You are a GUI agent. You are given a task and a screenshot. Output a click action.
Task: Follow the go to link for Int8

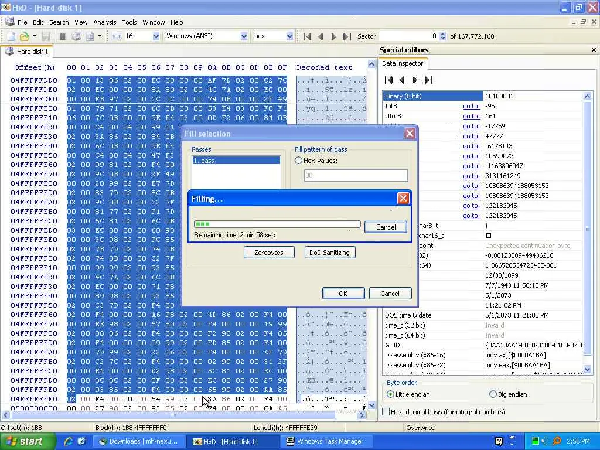pyautogui.click(x=471, y=107)
